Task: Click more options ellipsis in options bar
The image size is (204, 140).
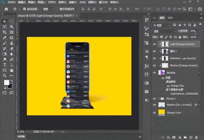Action: [x=137, y=9]
